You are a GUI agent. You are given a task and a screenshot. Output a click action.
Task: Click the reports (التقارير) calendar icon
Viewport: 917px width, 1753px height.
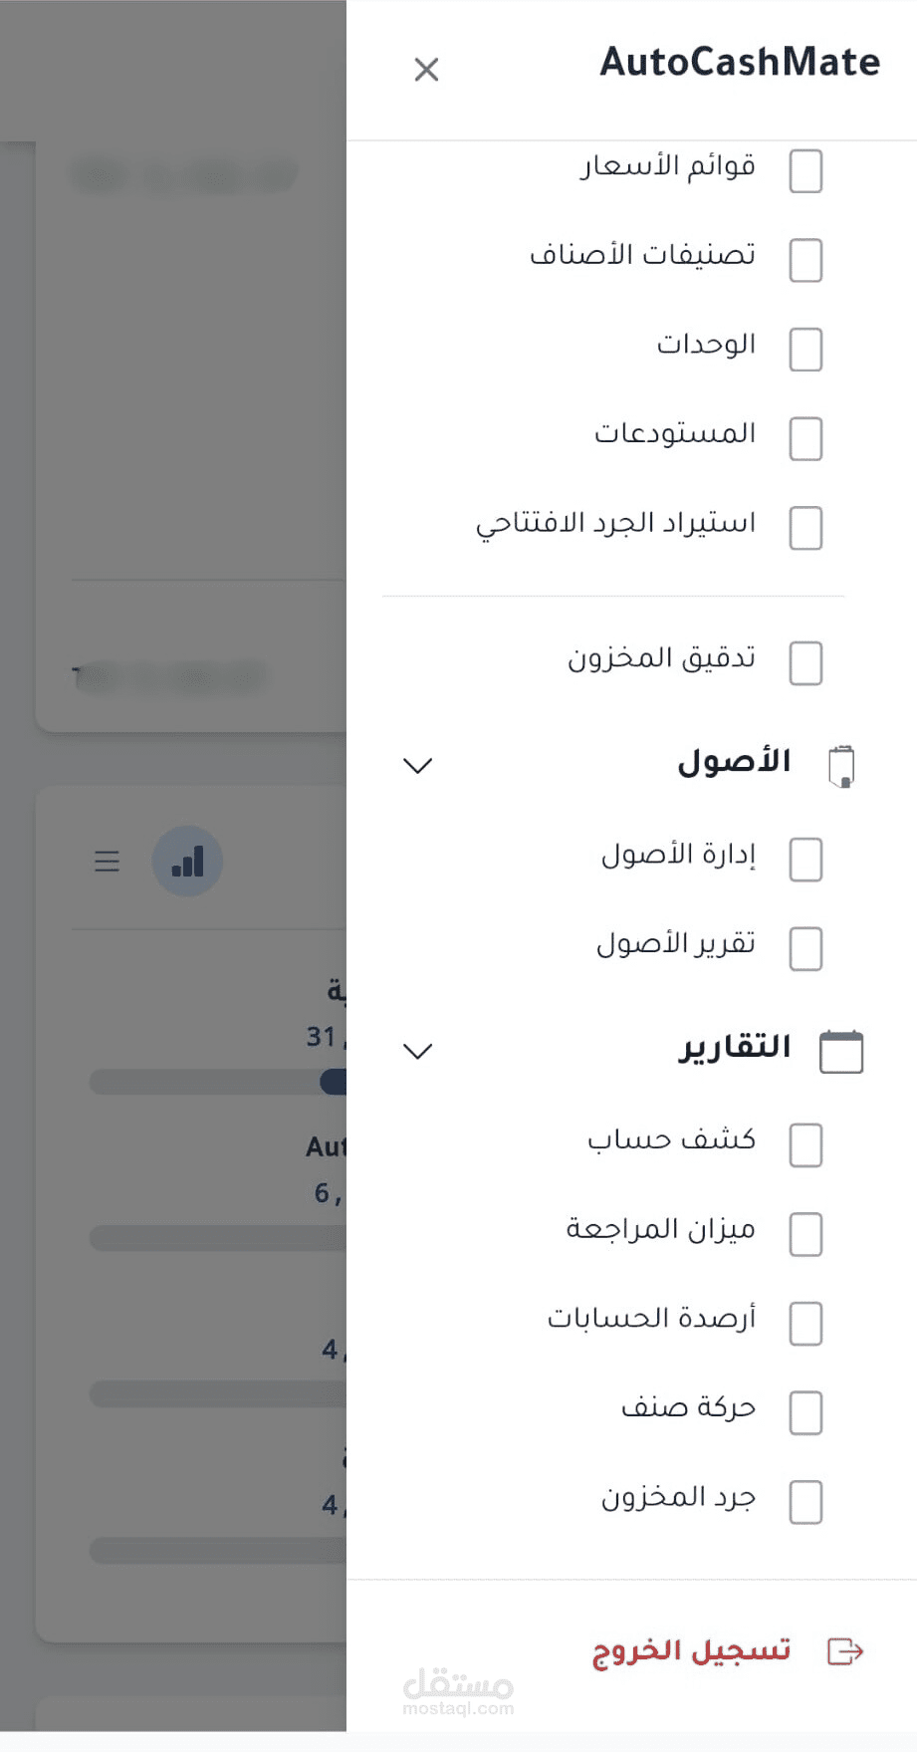click(841, 1052)
